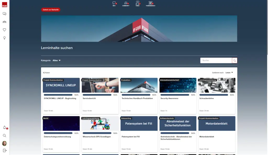Open Abnahmetest der Sicherheitsfunktion thumbnail
This screenshot has height=155, width=268.
click(x=178, y=123)
